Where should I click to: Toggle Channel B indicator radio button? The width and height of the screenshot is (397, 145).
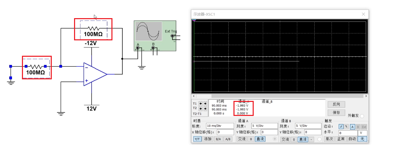(x=319, y=139)
